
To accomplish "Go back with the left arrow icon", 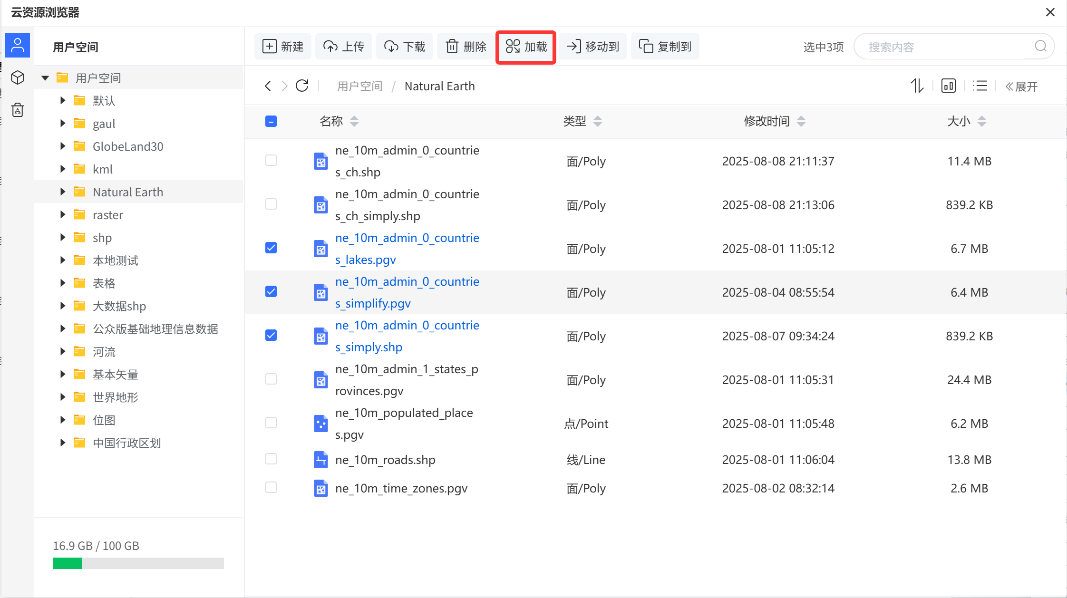I will point(268,86).
